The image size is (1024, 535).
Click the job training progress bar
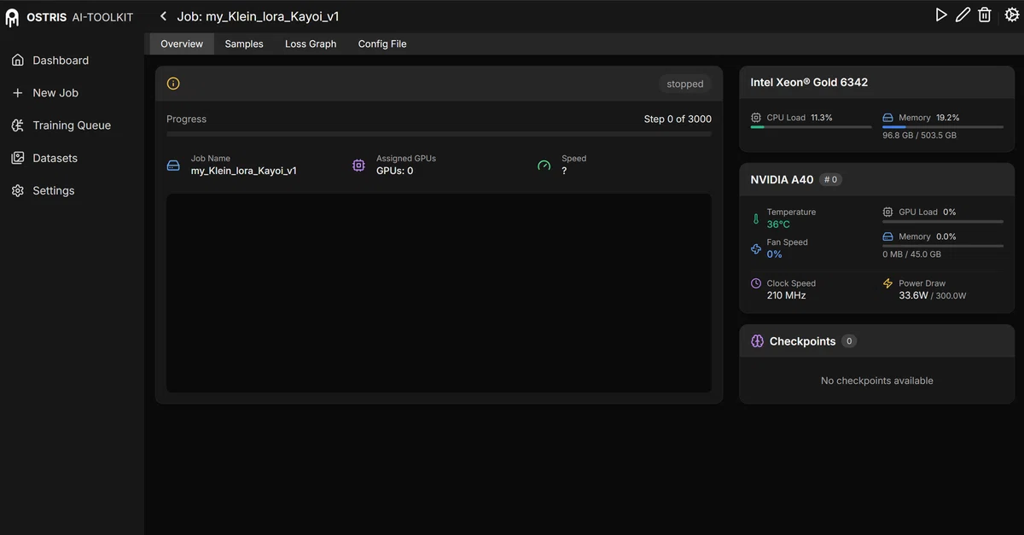(x=439, y=134)
